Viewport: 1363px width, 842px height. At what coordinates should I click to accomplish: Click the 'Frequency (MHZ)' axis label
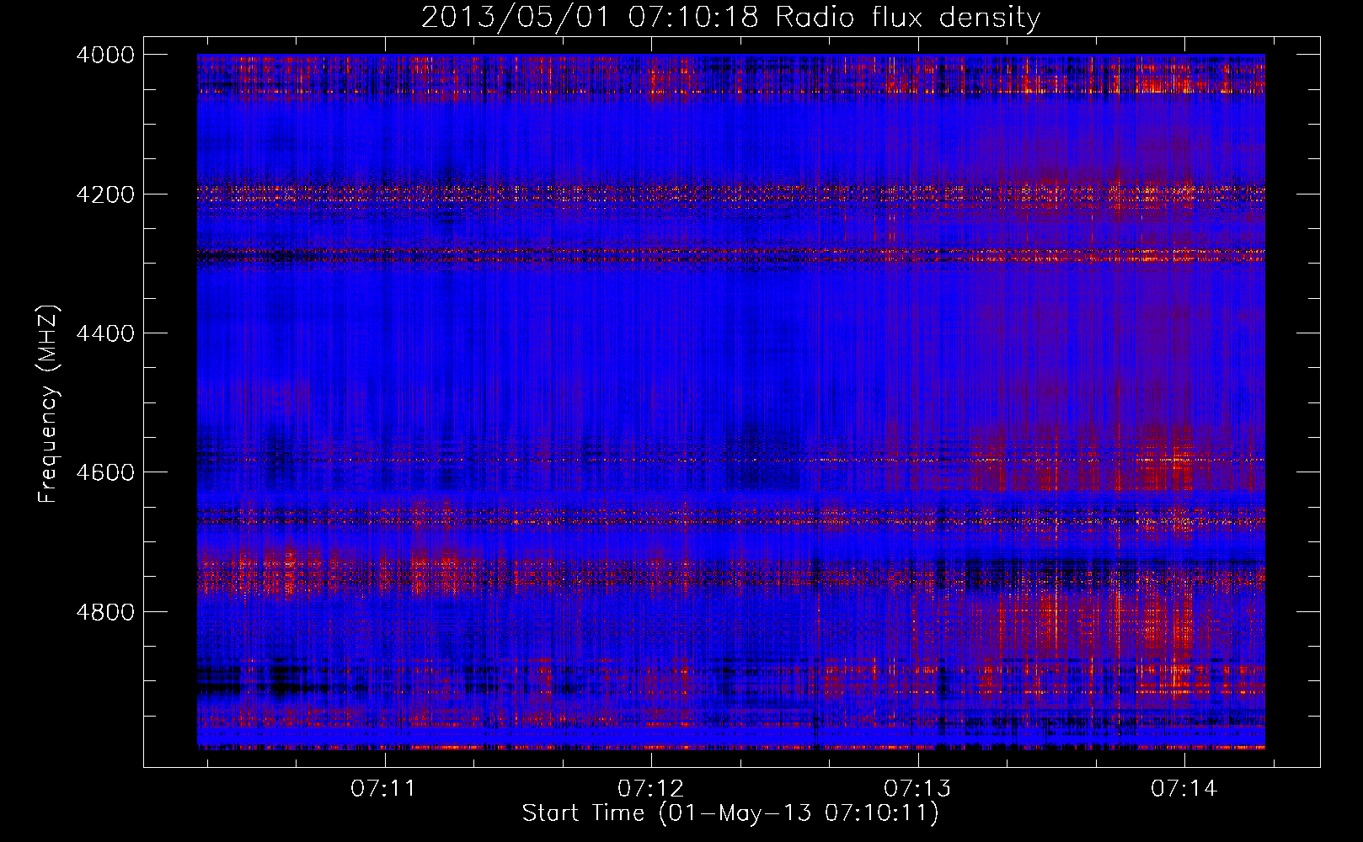click(x=49, y=404)
